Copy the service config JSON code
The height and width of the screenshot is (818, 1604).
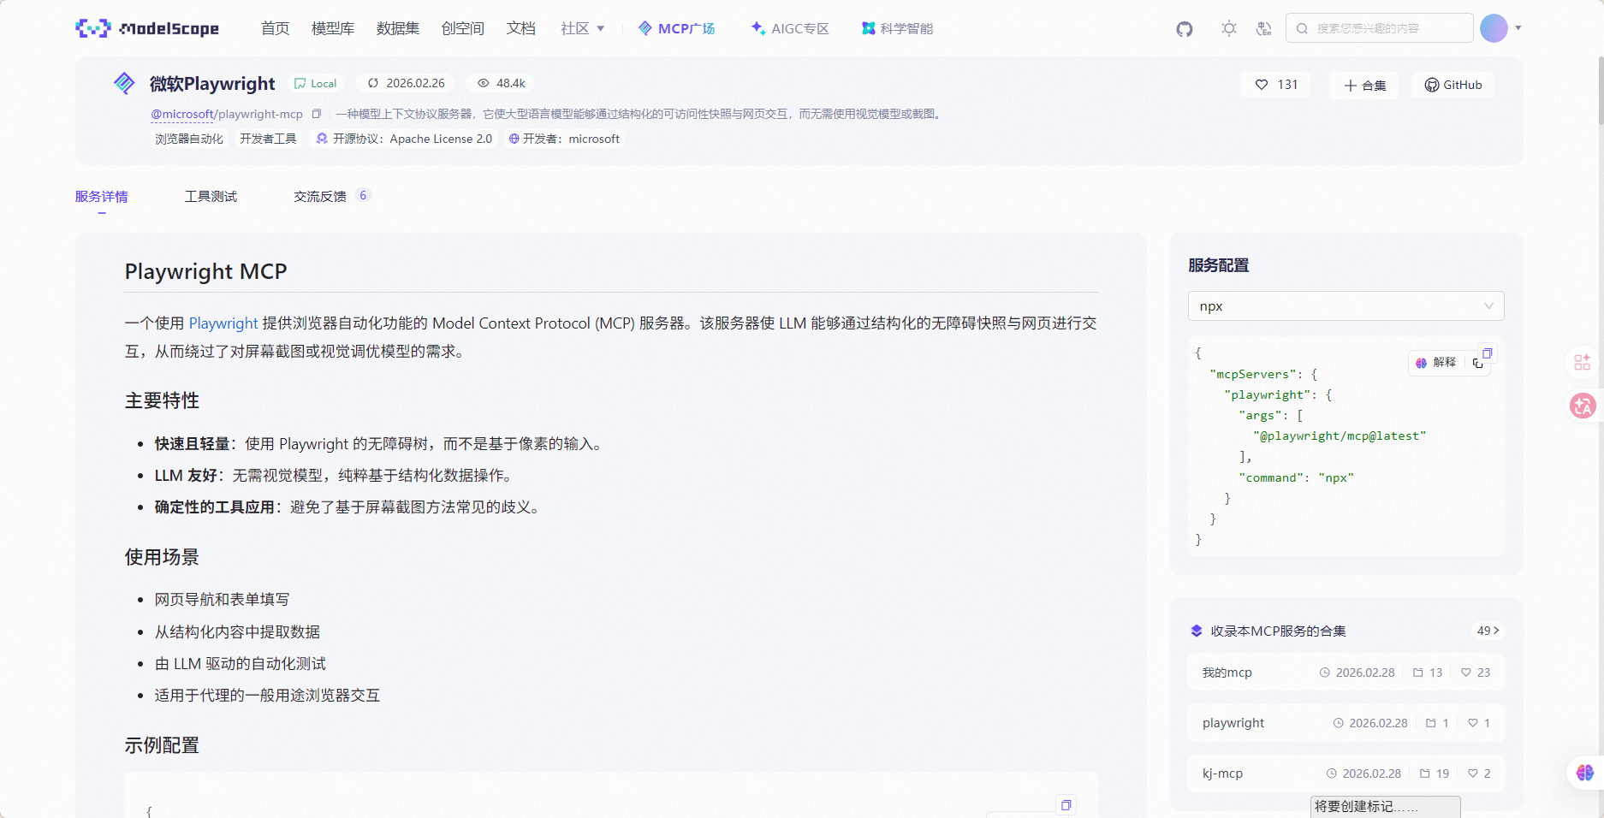1488,353
